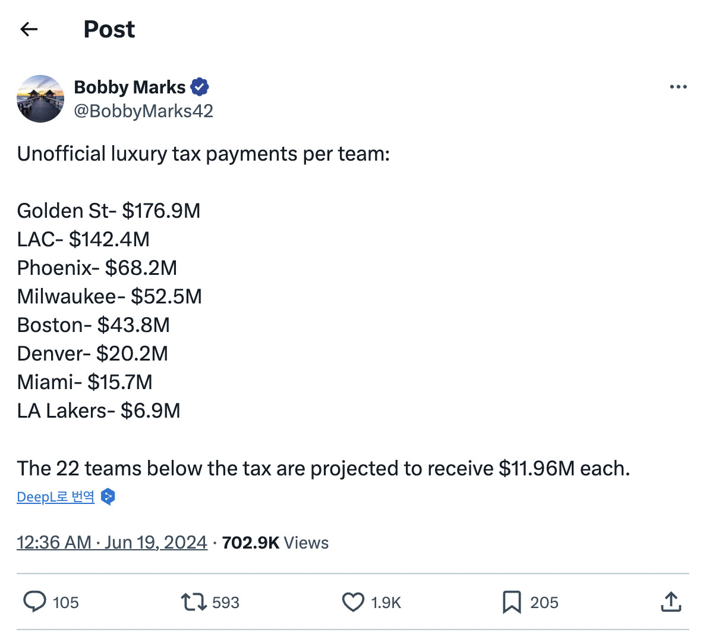Like the post with the heart icon
Screen dimensions: 706x639
point(353,602)
